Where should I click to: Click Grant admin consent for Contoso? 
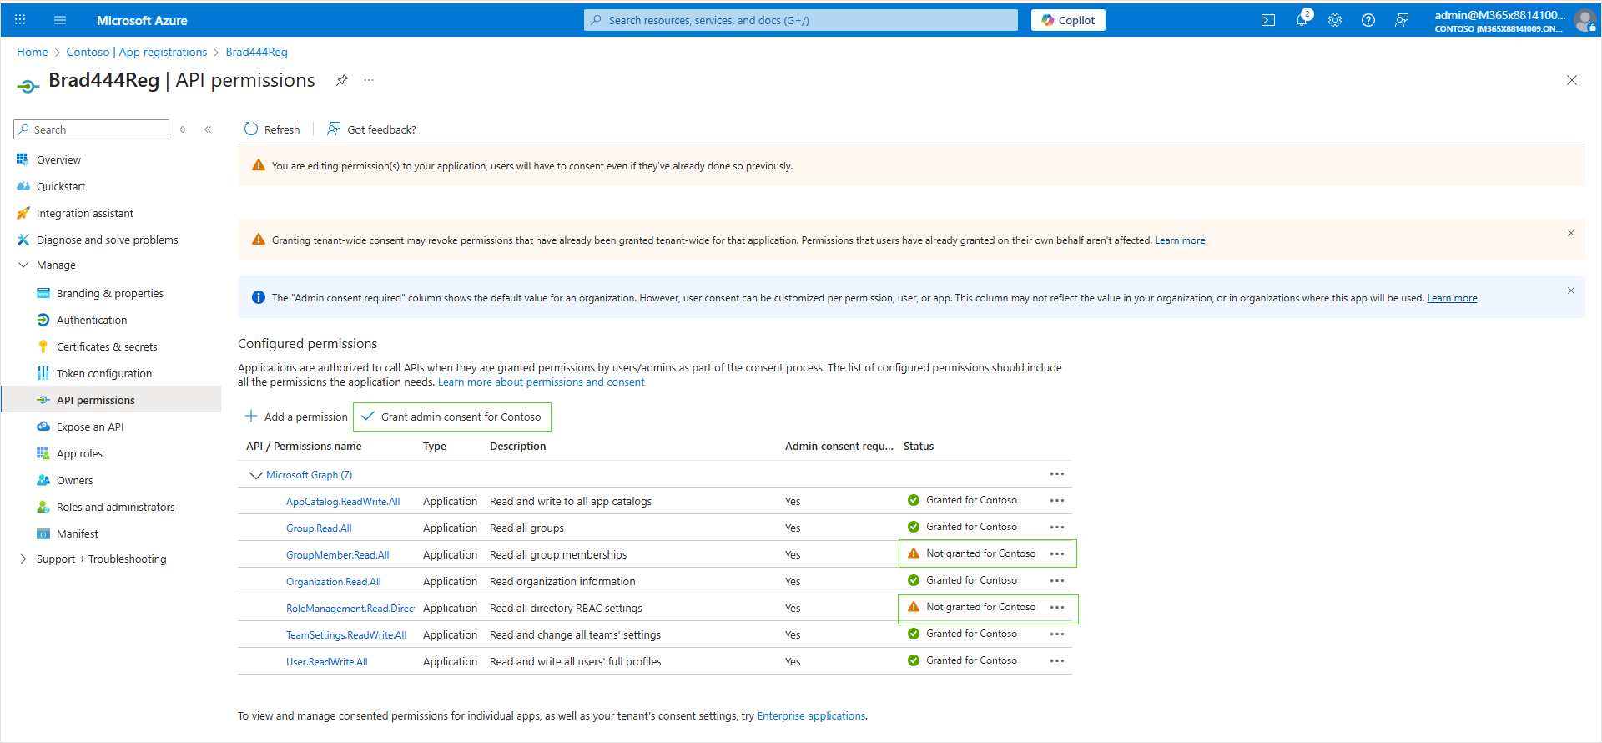(x=452, y=417)
